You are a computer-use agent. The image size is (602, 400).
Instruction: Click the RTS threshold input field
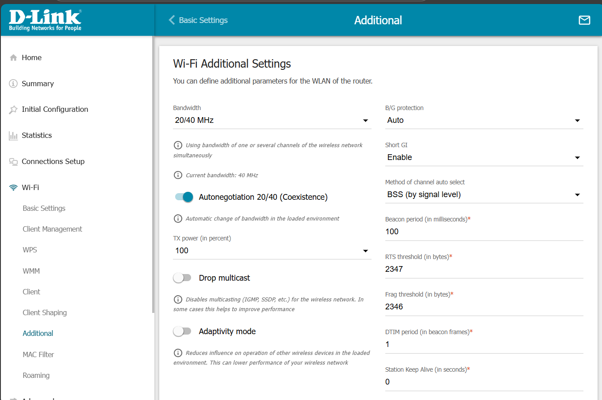click(484, 269)
